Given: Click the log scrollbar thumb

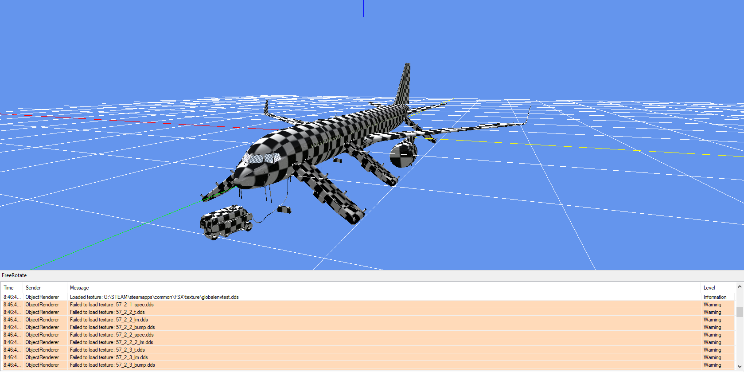Looking at the screenshot, I should (740, 312).
